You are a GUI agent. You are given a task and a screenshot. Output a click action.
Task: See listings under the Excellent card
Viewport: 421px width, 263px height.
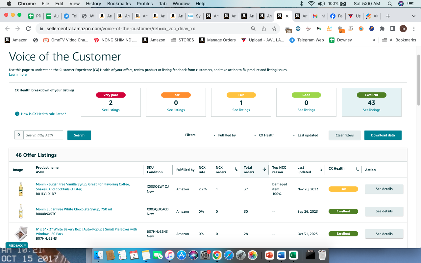tap(372, 110)
